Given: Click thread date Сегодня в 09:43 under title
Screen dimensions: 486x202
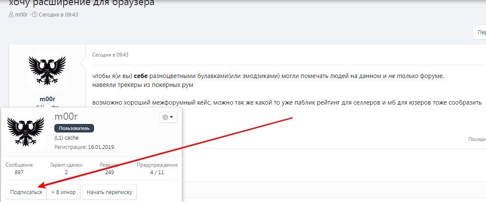Looking at the screenshot, I should (58, 15).
